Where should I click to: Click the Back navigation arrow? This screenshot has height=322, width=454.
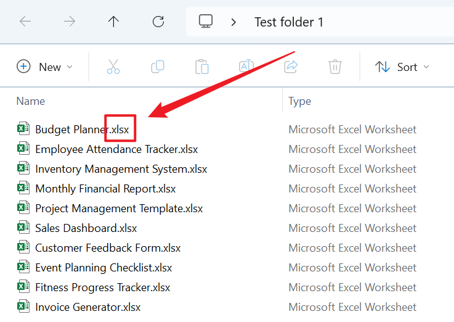tap(25, 22)
